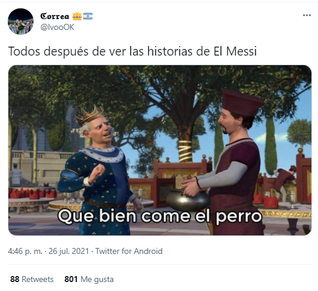Open the Twitter for Android source link
This screenshot has width=318, height=291.
tap(129, 251)
